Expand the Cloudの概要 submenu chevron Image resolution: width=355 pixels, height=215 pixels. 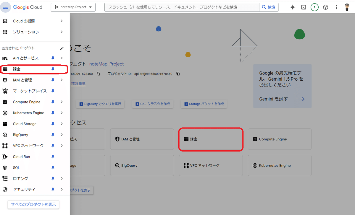(62, 21)
